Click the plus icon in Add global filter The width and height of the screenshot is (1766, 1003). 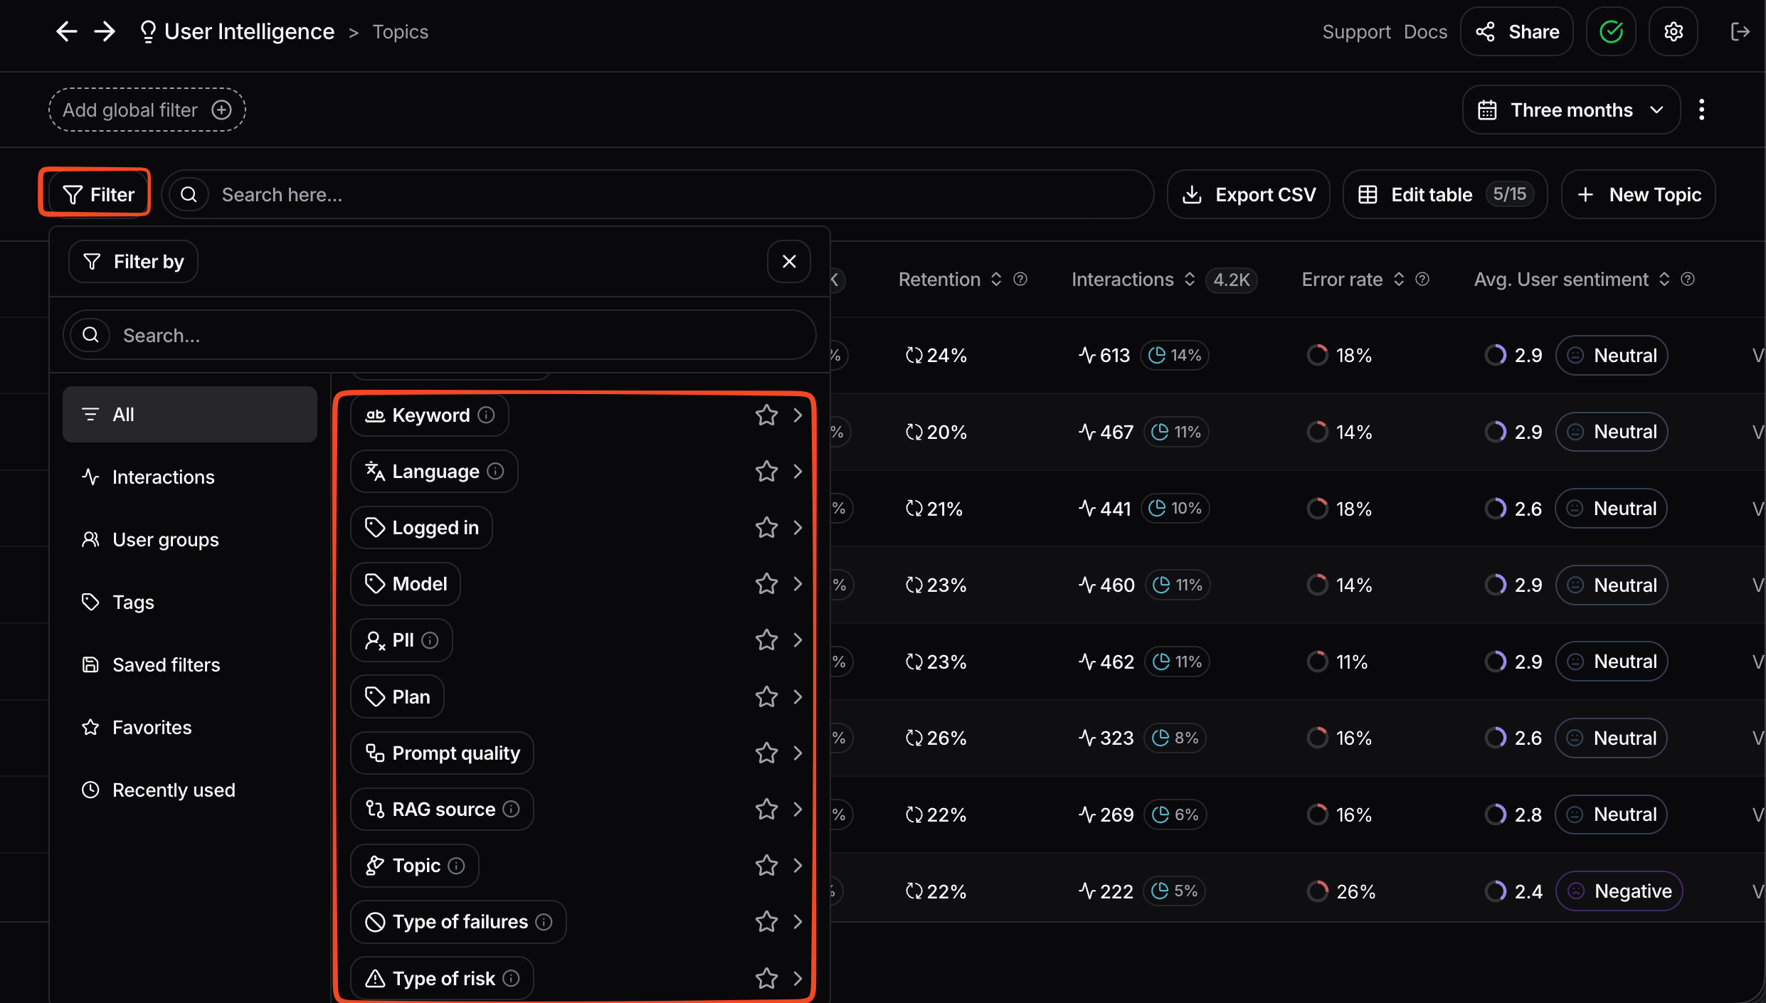click(221, 110)
